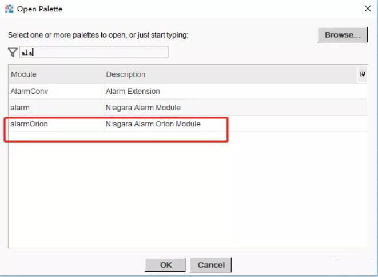
Task: Select the AlarmConv module cell
Action: click(x=57, y=91)
